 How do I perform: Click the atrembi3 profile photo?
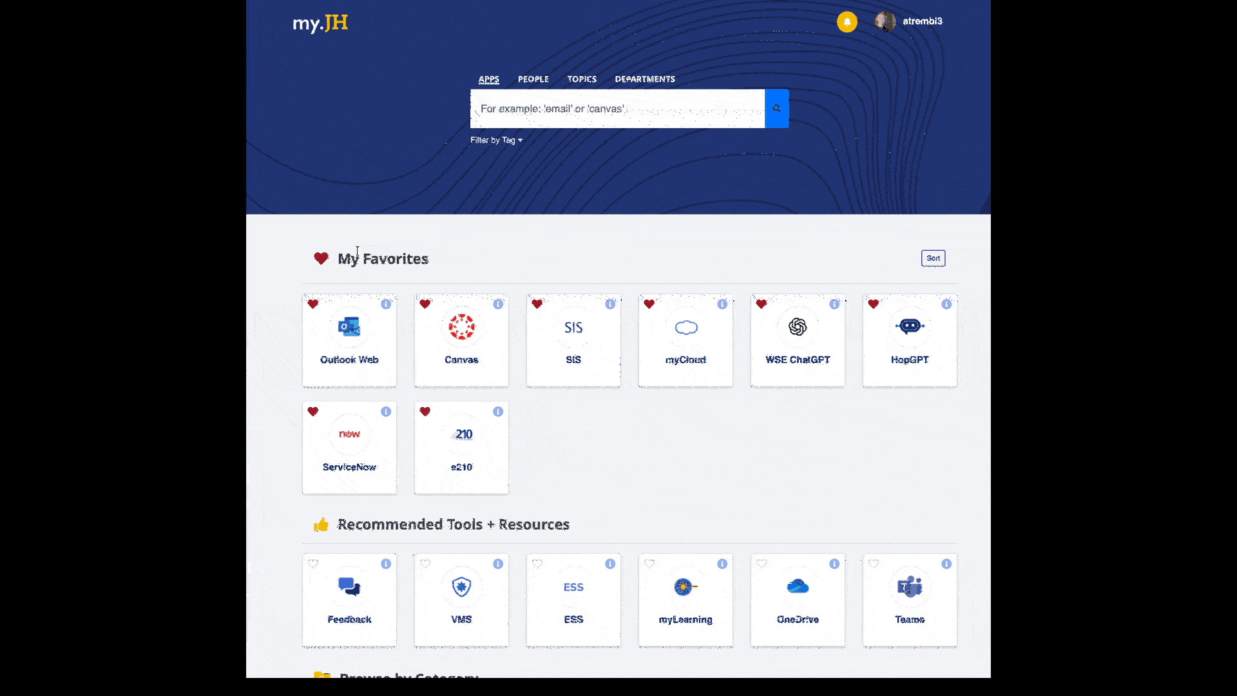pyautogui.click(x=885, y=21)
